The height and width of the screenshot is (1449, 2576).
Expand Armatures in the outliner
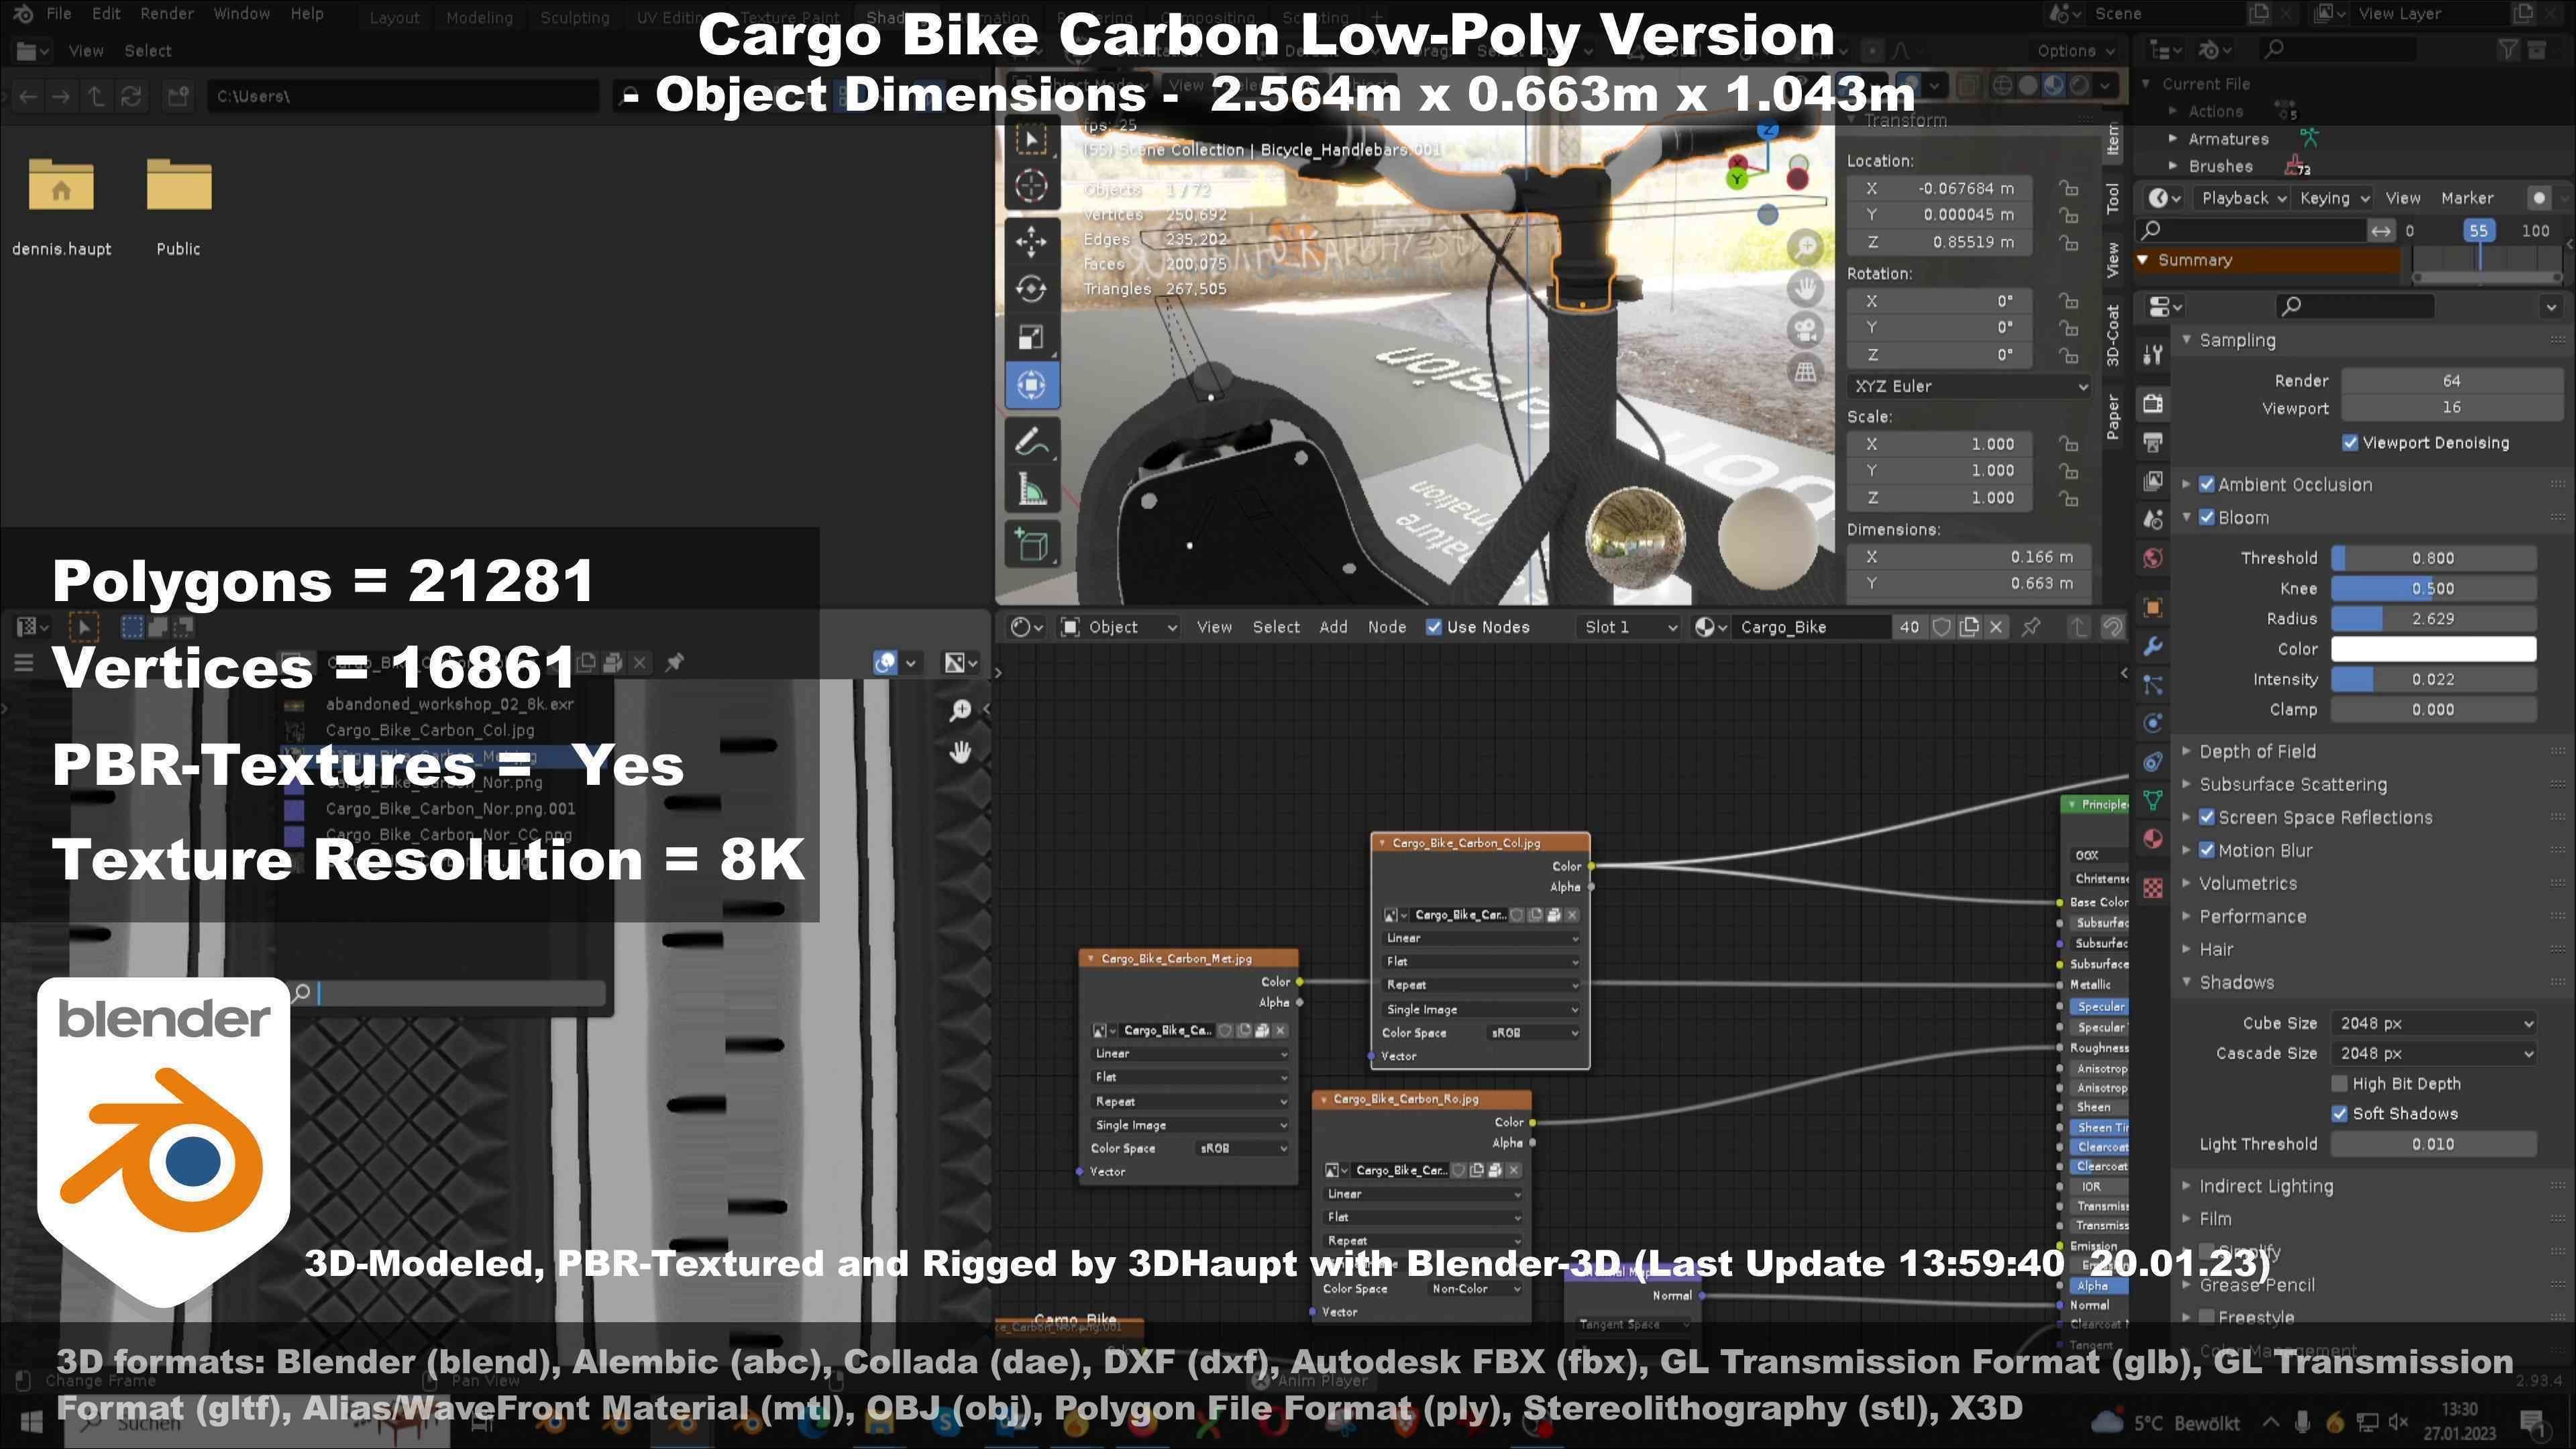click(x=2173, y=139)
